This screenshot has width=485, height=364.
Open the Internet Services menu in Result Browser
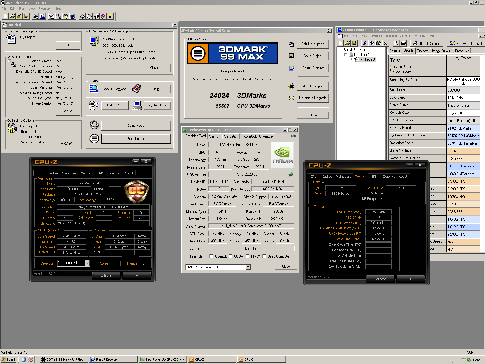point(398,36)
